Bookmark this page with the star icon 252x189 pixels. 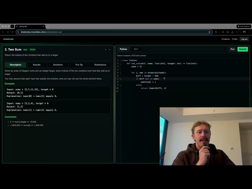coord(209,32)
